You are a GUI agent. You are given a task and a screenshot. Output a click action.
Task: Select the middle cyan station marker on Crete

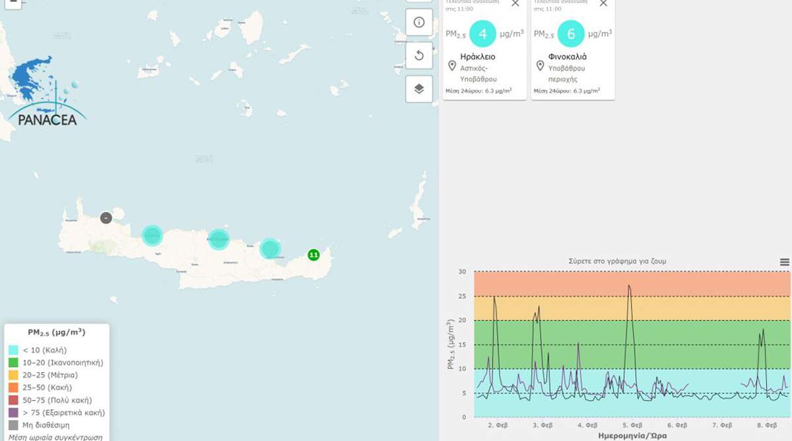pyautogui.click(x=218, y=239)
